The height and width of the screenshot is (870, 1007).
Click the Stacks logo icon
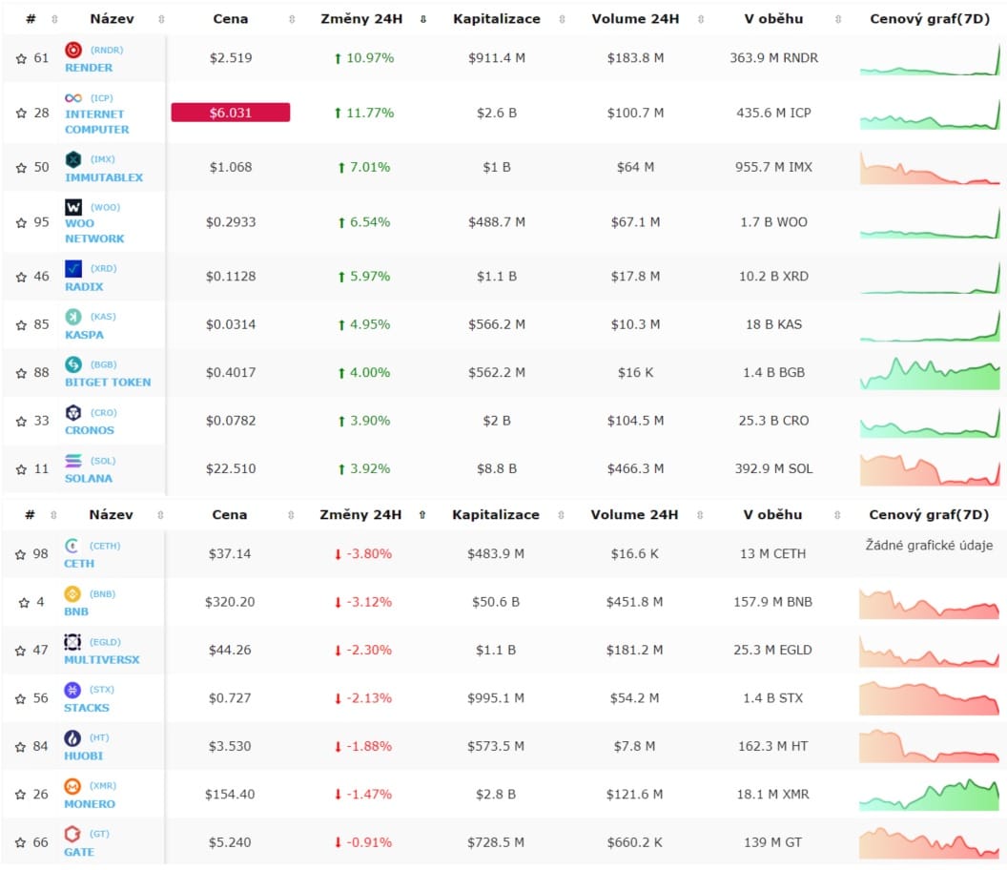pyautogui.click(x=72, y=690)
